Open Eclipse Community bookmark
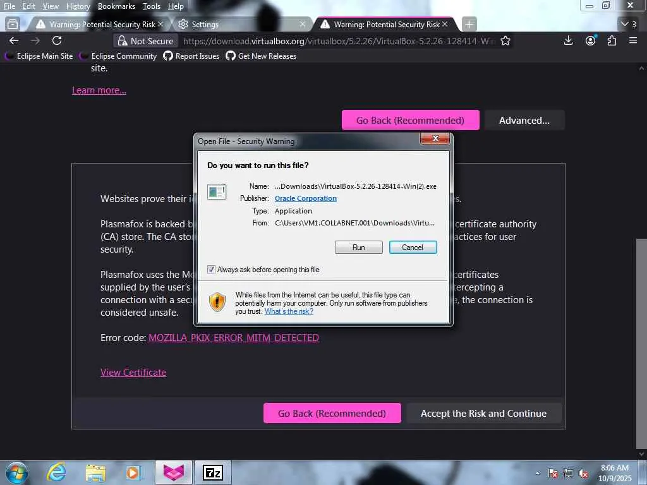647x485 pixels. 118,56
